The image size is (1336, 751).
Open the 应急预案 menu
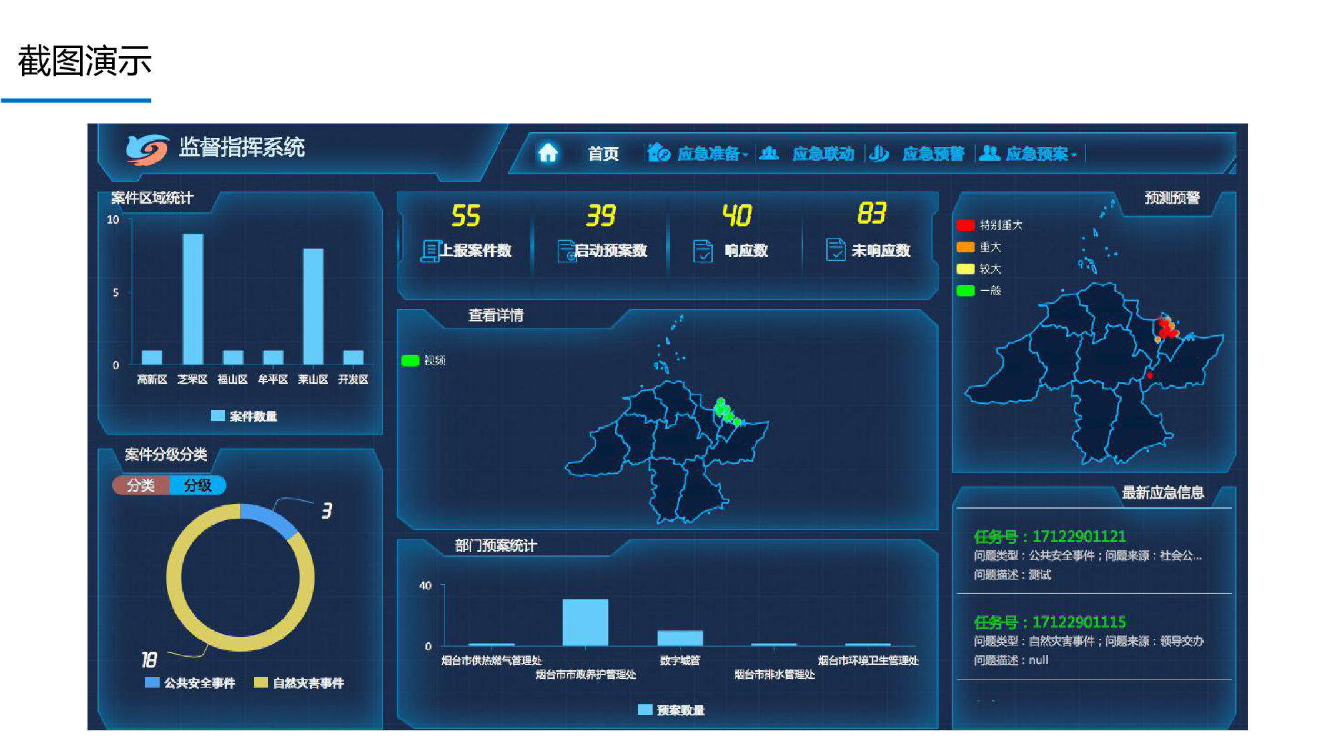[x=1037, y=154]
